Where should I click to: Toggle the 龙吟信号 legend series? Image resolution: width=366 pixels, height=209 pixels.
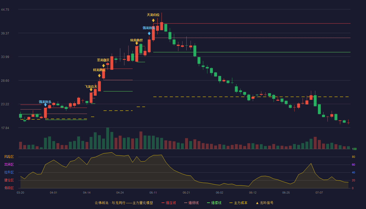(x=265, y=203)
